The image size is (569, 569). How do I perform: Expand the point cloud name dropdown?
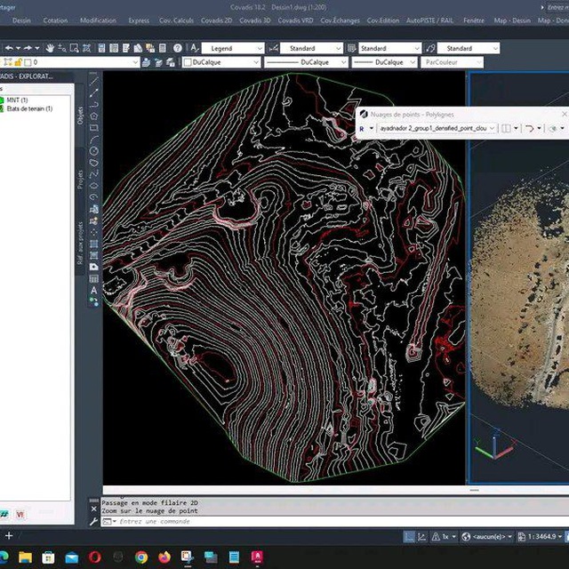click(437, 128)
